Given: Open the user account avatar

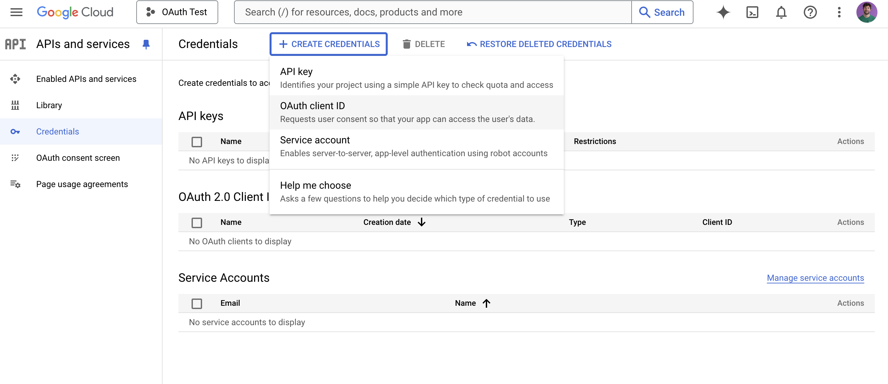Looking at the screenshot, I should coord(867,12).
